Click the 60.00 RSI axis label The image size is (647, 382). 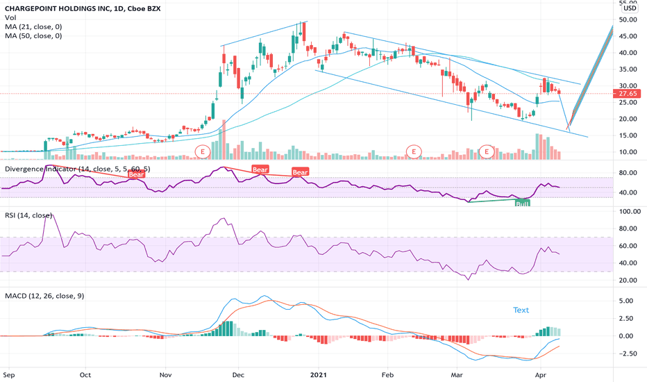coord(628,246)
